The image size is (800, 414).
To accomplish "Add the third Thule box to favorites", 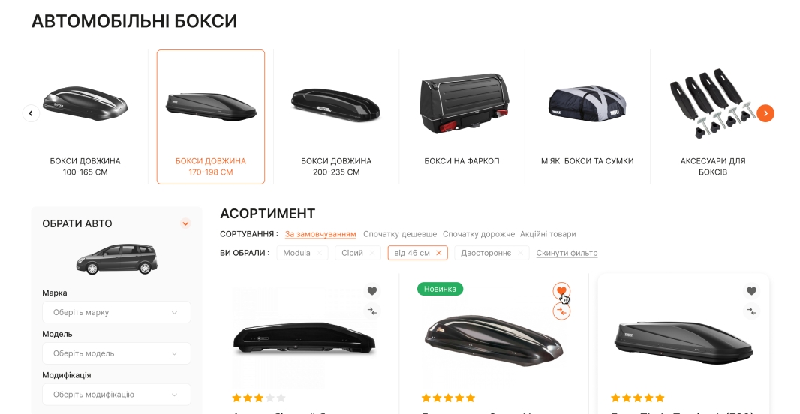I will point(751,290).
